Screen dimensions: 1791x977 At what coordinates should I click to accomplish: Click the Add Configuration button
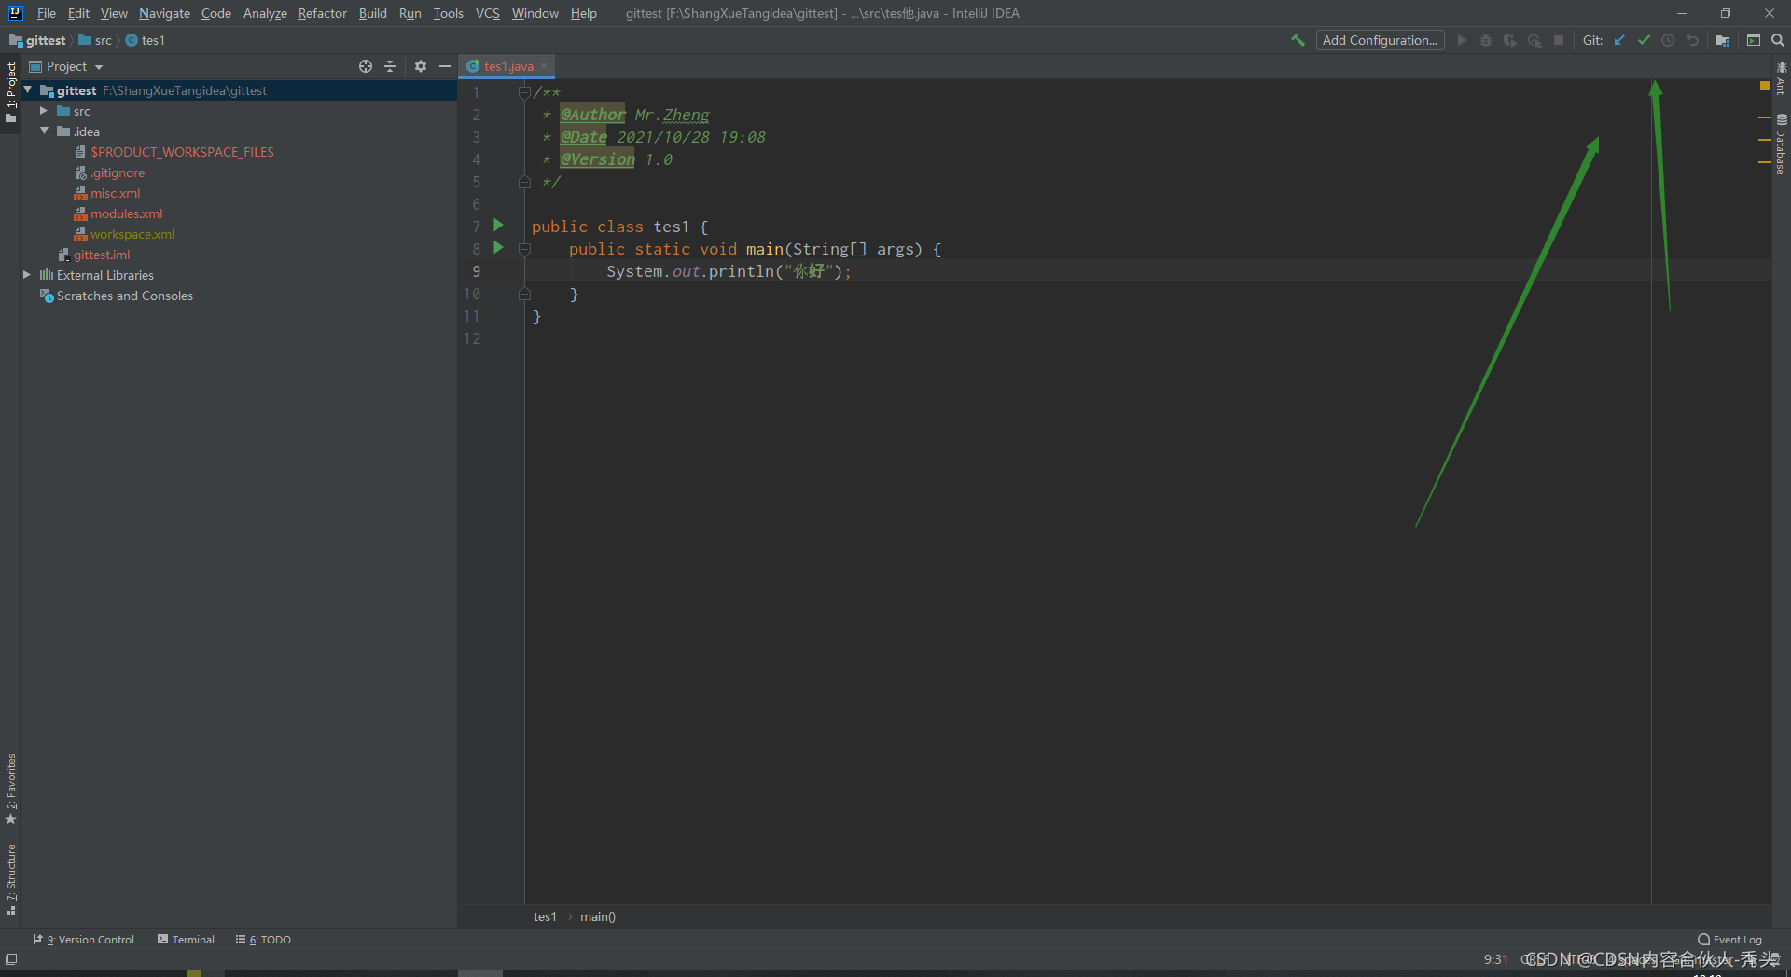(1380, 40)
